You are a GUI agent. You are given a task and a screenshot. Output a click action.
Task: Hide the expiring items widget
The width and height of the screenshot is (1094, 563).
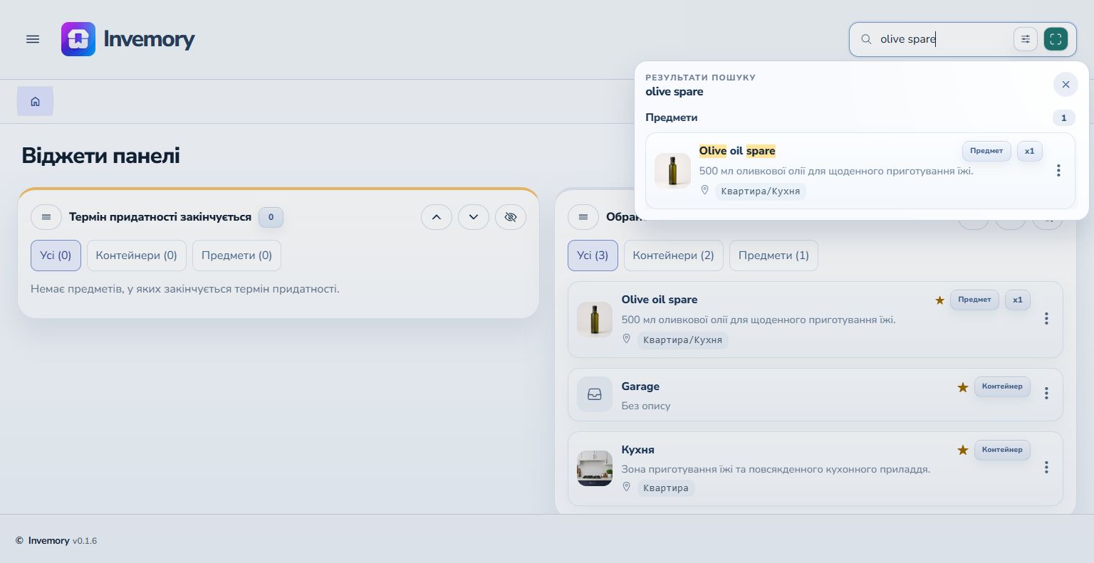(x=511, y=217)
